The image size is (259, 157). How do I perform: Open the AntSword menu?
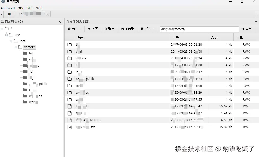8,8
